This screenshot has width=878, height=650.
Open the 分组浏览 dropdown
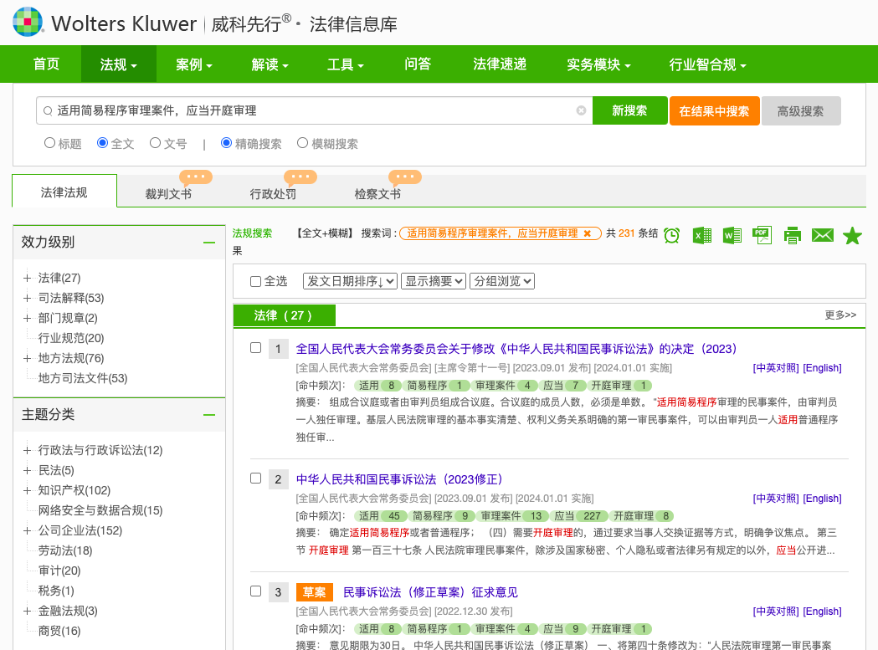pos(502,281)
